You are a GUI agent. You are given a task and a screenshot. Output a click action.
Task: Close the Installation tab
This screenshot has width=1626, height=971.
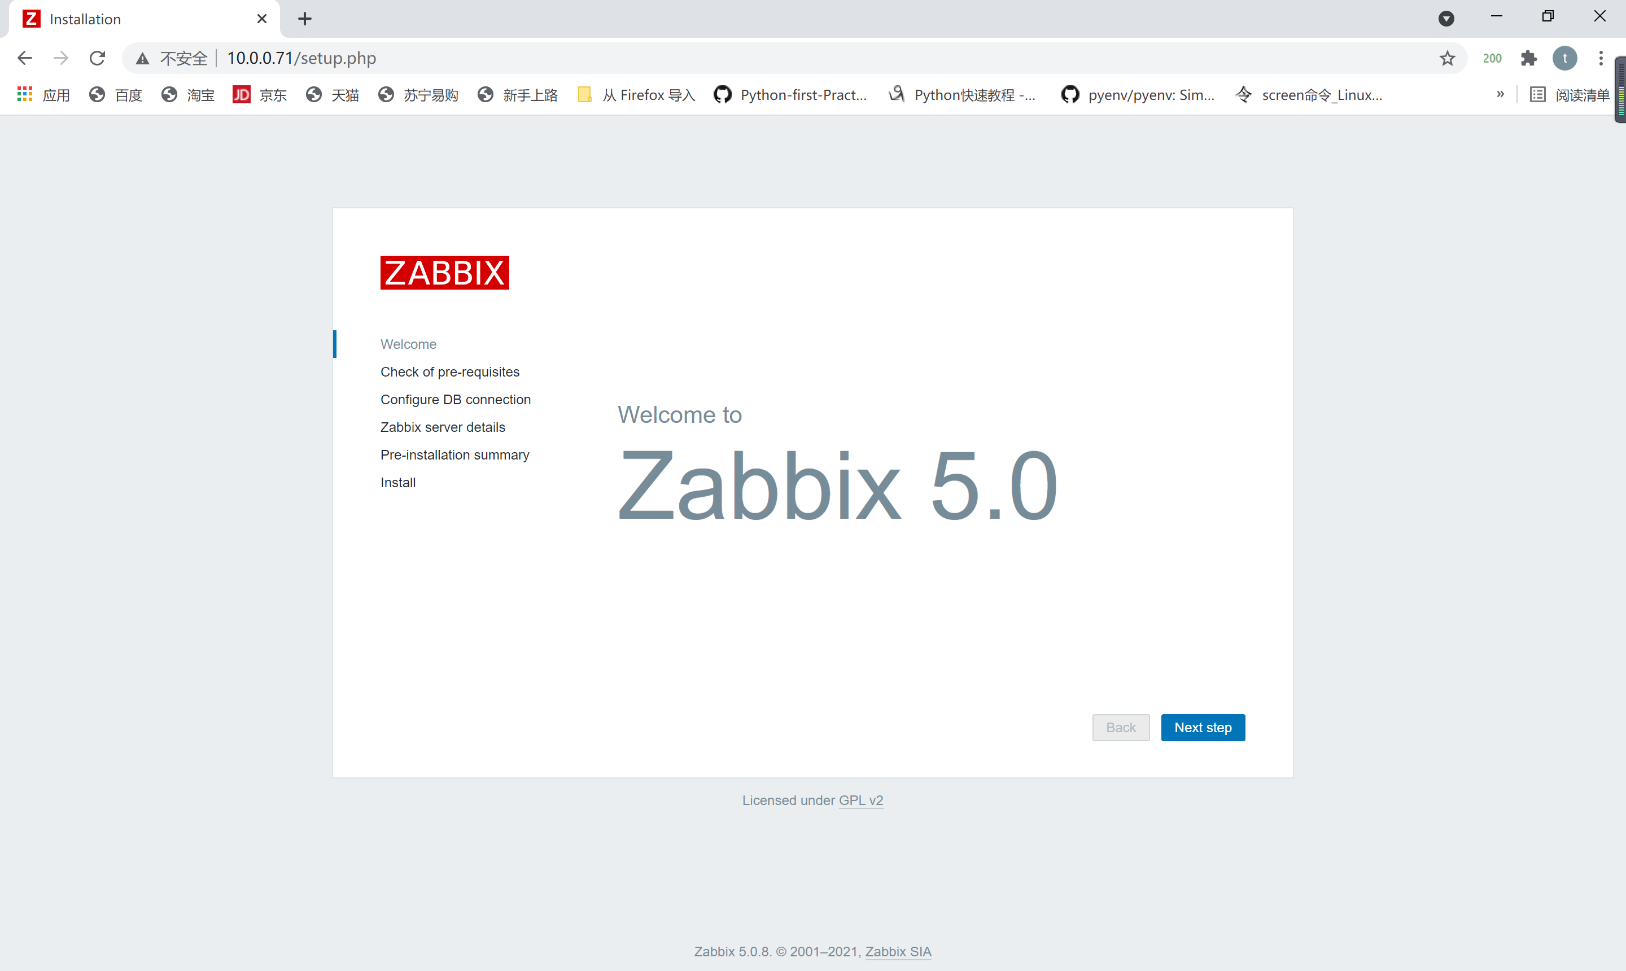[262, 19]
